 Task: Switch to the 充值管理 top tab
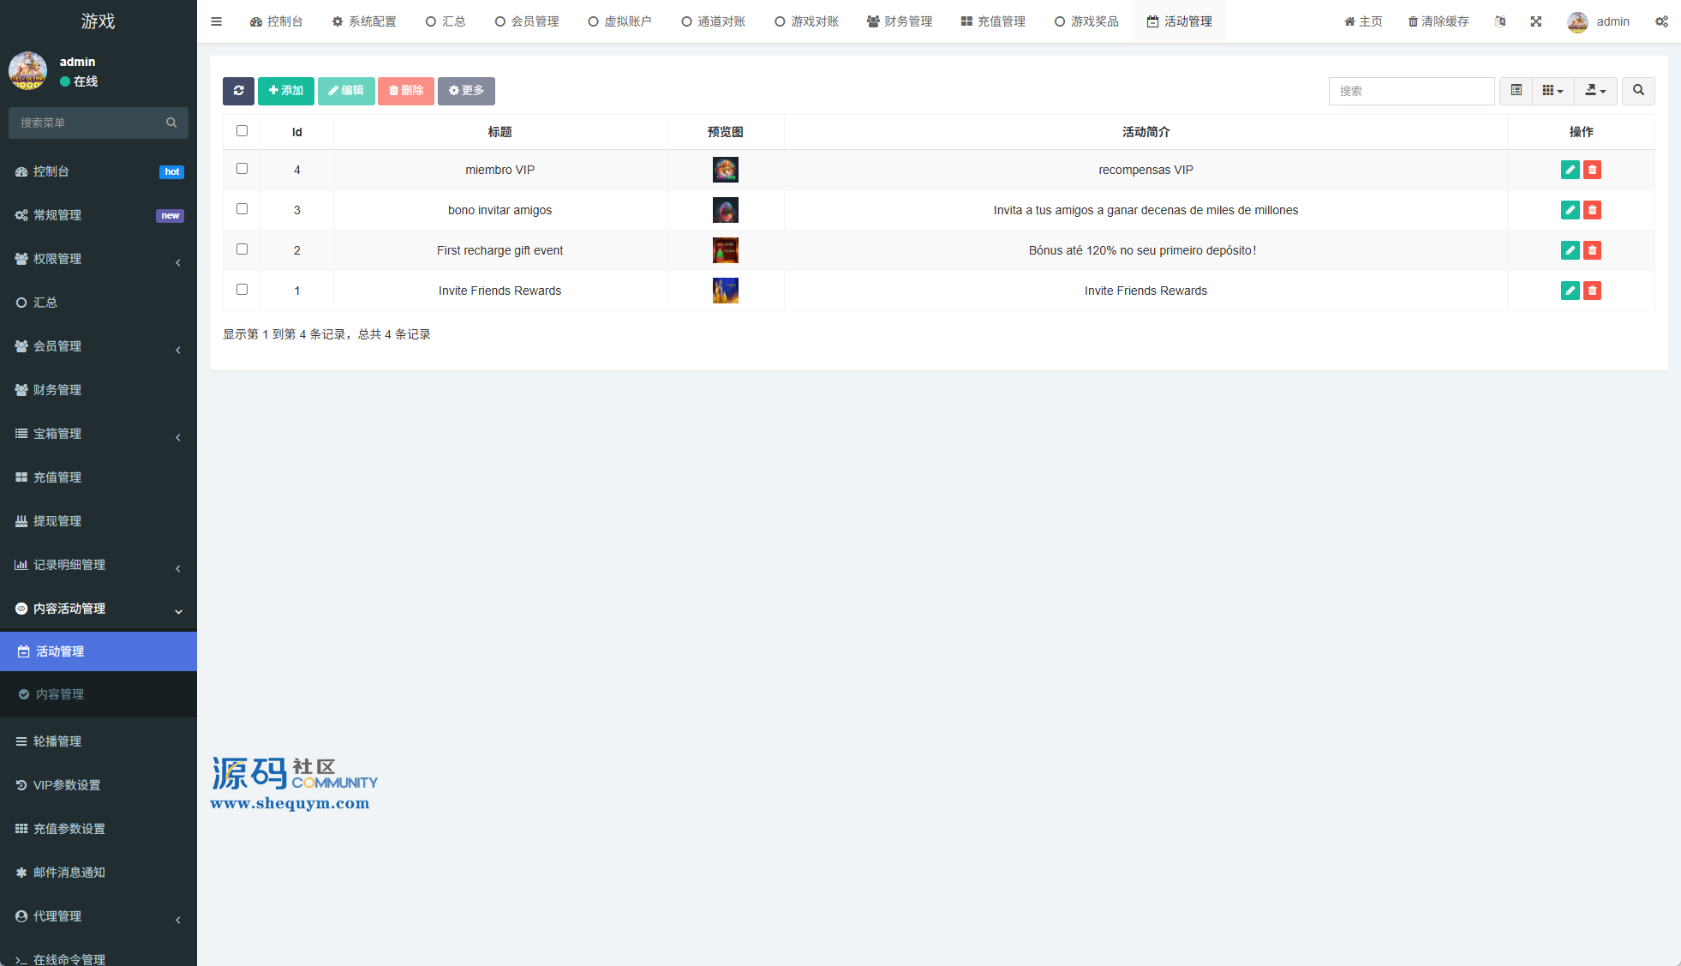point(993,21)
